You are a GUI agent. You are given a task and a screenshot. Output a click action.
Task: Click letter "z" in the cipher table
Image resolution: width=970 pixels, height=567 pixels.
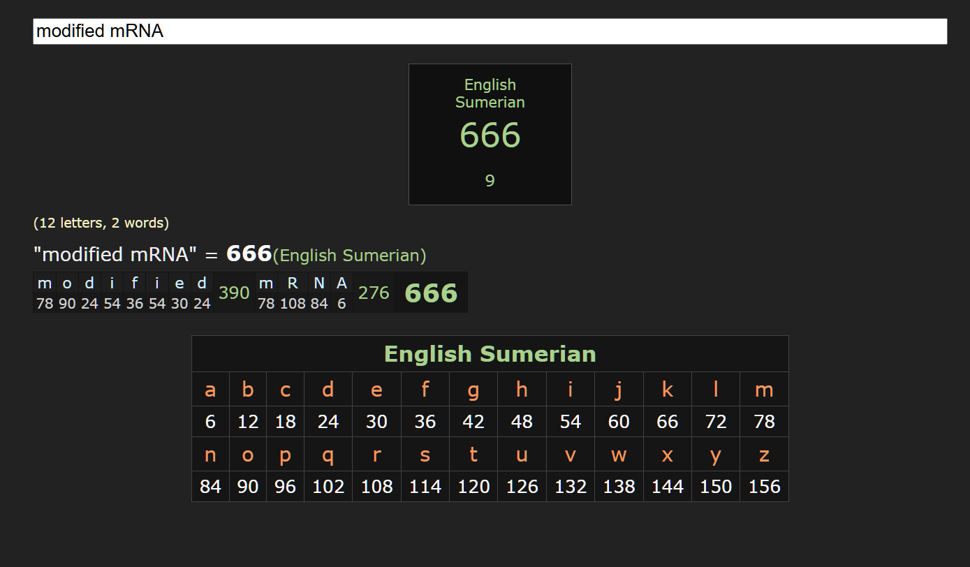764,455
